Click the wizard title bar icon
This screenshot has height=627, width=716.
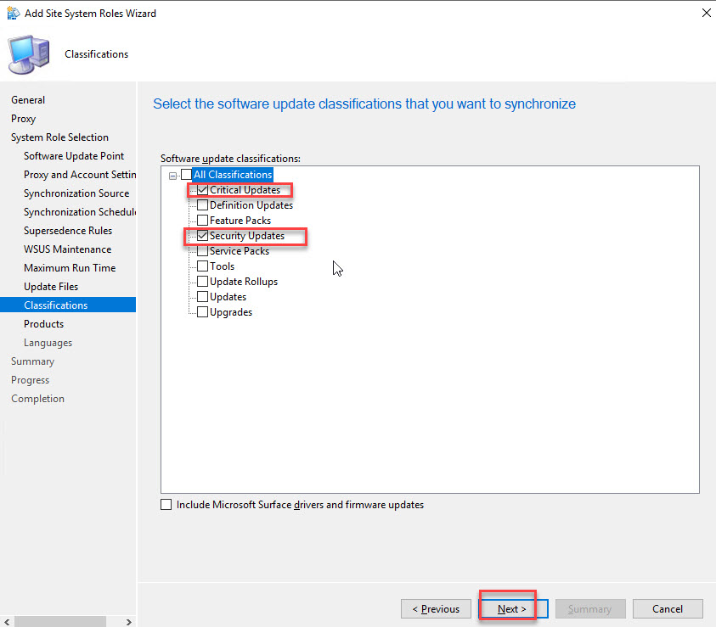[x=13, y=14]
